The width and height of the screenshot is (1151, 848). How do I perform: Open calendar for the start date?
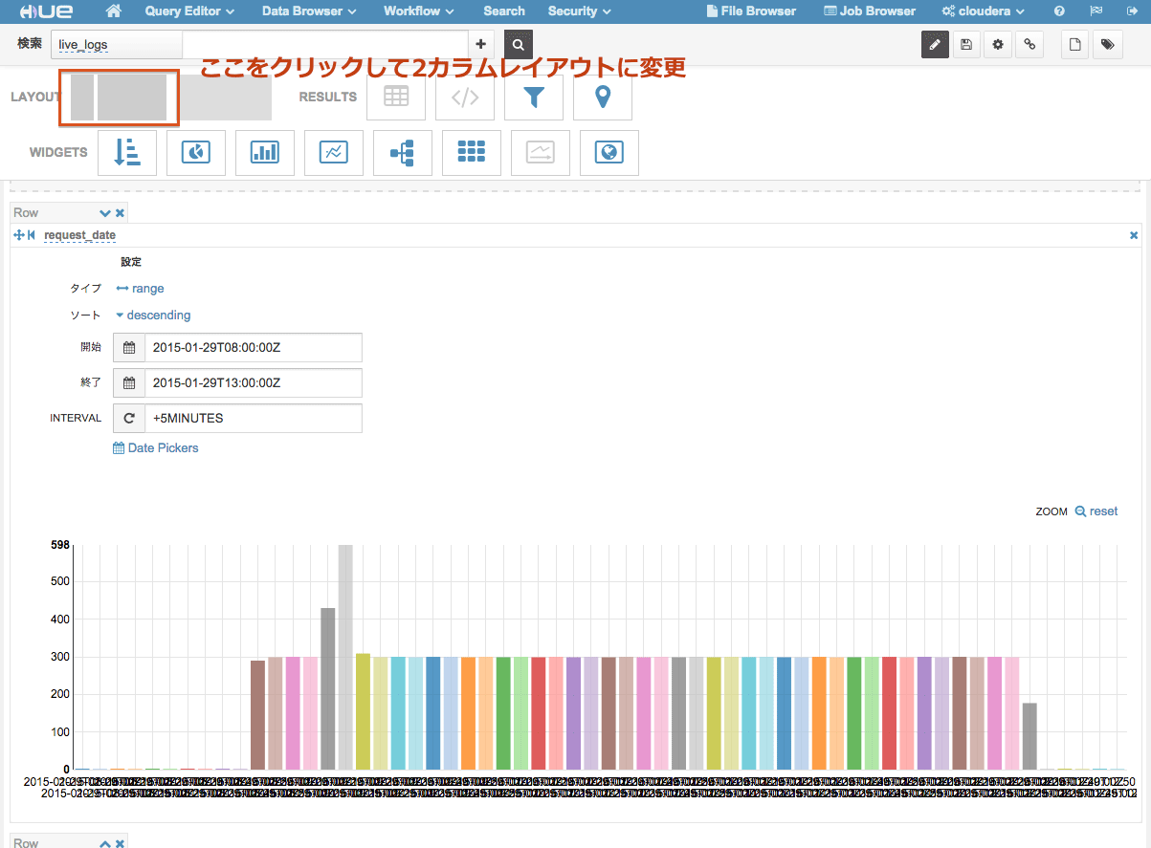129,348
